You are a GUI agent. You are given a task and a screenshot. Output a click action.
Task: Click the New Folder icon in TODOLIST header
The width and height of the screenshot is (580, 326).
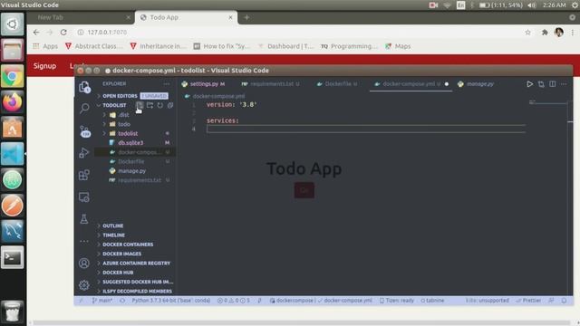click(150, 105)
